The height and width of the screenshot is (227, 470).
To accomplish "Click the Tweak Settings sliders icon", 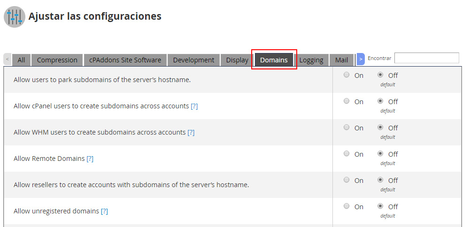I will point(15,17).
